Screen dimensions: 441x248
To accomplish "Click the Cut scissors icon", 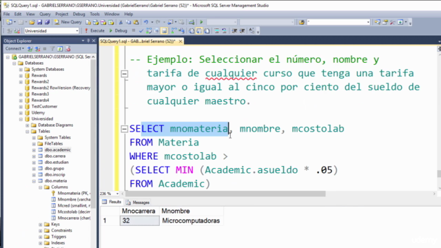I will click(121, 22).
